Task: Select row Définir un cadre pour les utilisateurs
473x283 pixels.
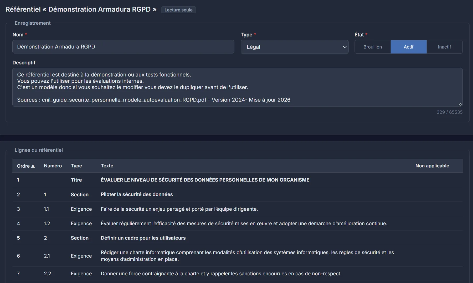Action: [237, 238]
